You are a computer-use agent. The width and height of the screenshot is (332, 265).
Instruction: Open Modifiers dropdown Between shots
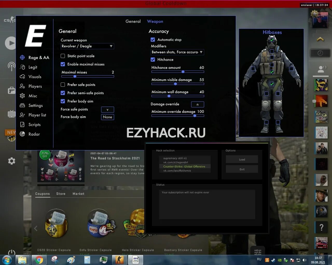coord(177,52)
